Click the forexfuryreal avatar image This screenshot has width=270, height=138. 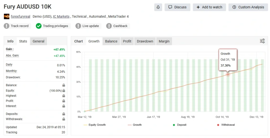[x=7, y=17]
